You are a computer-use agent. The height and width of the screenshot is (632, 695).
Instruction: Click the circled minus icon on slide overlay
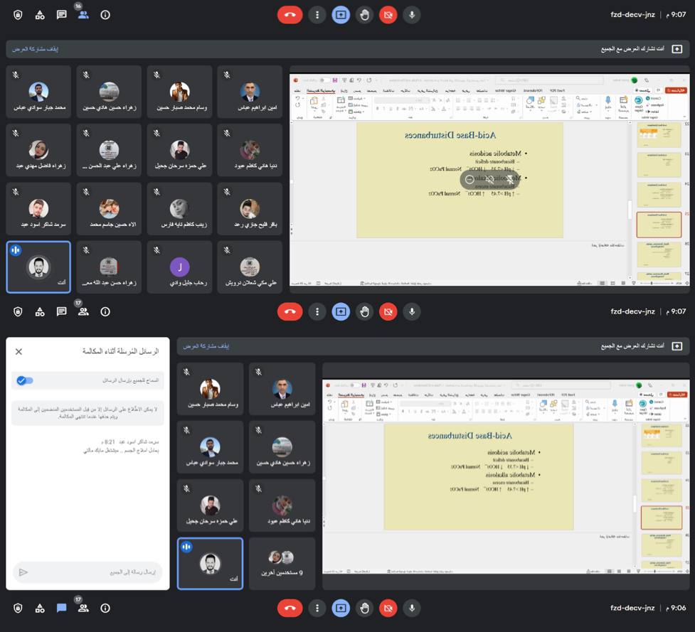[x=469, y=179]
